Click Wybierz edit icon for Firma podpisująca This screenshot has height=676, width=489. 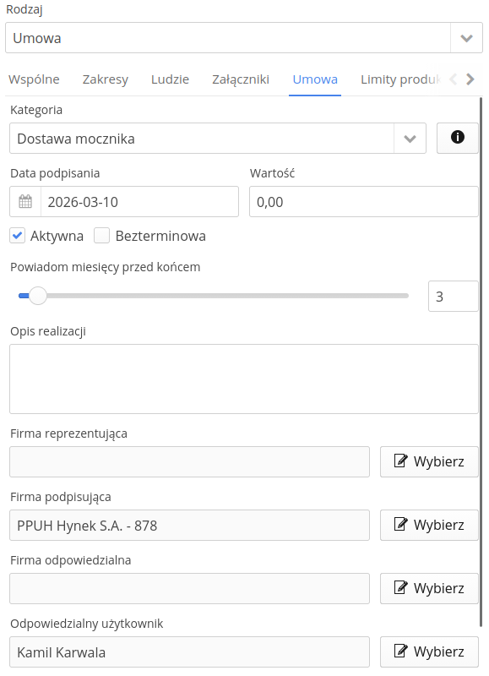coord(400,524)
